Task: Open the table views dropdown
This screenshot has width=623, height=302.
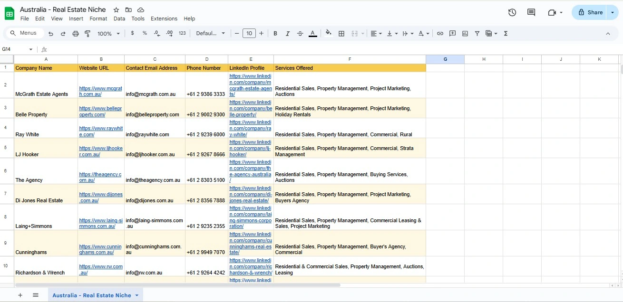Action: coord(491,33)
